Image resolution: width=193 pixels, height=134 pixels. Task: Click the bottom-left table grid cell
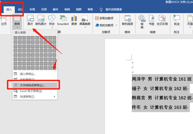pos(15,68)
